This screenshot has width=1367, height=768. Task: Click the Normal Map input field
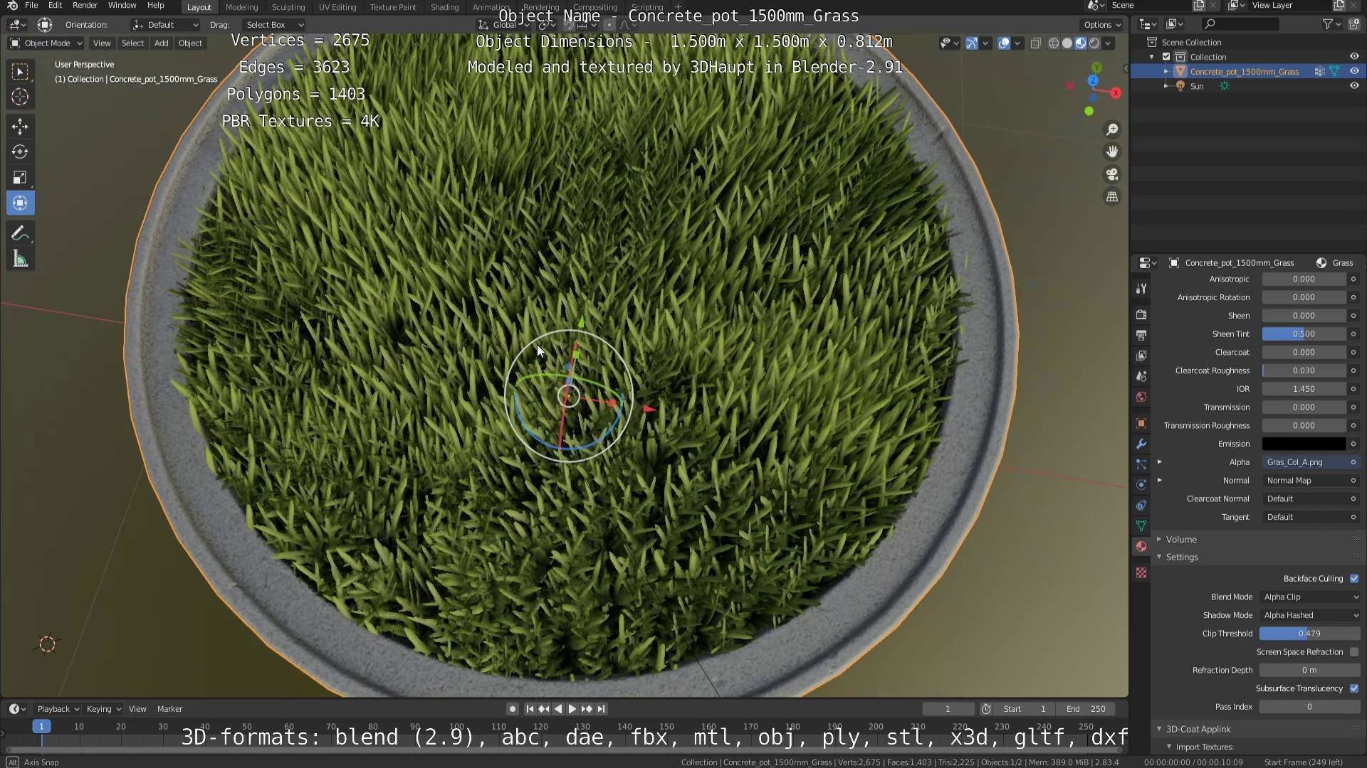coord(1304,481)
